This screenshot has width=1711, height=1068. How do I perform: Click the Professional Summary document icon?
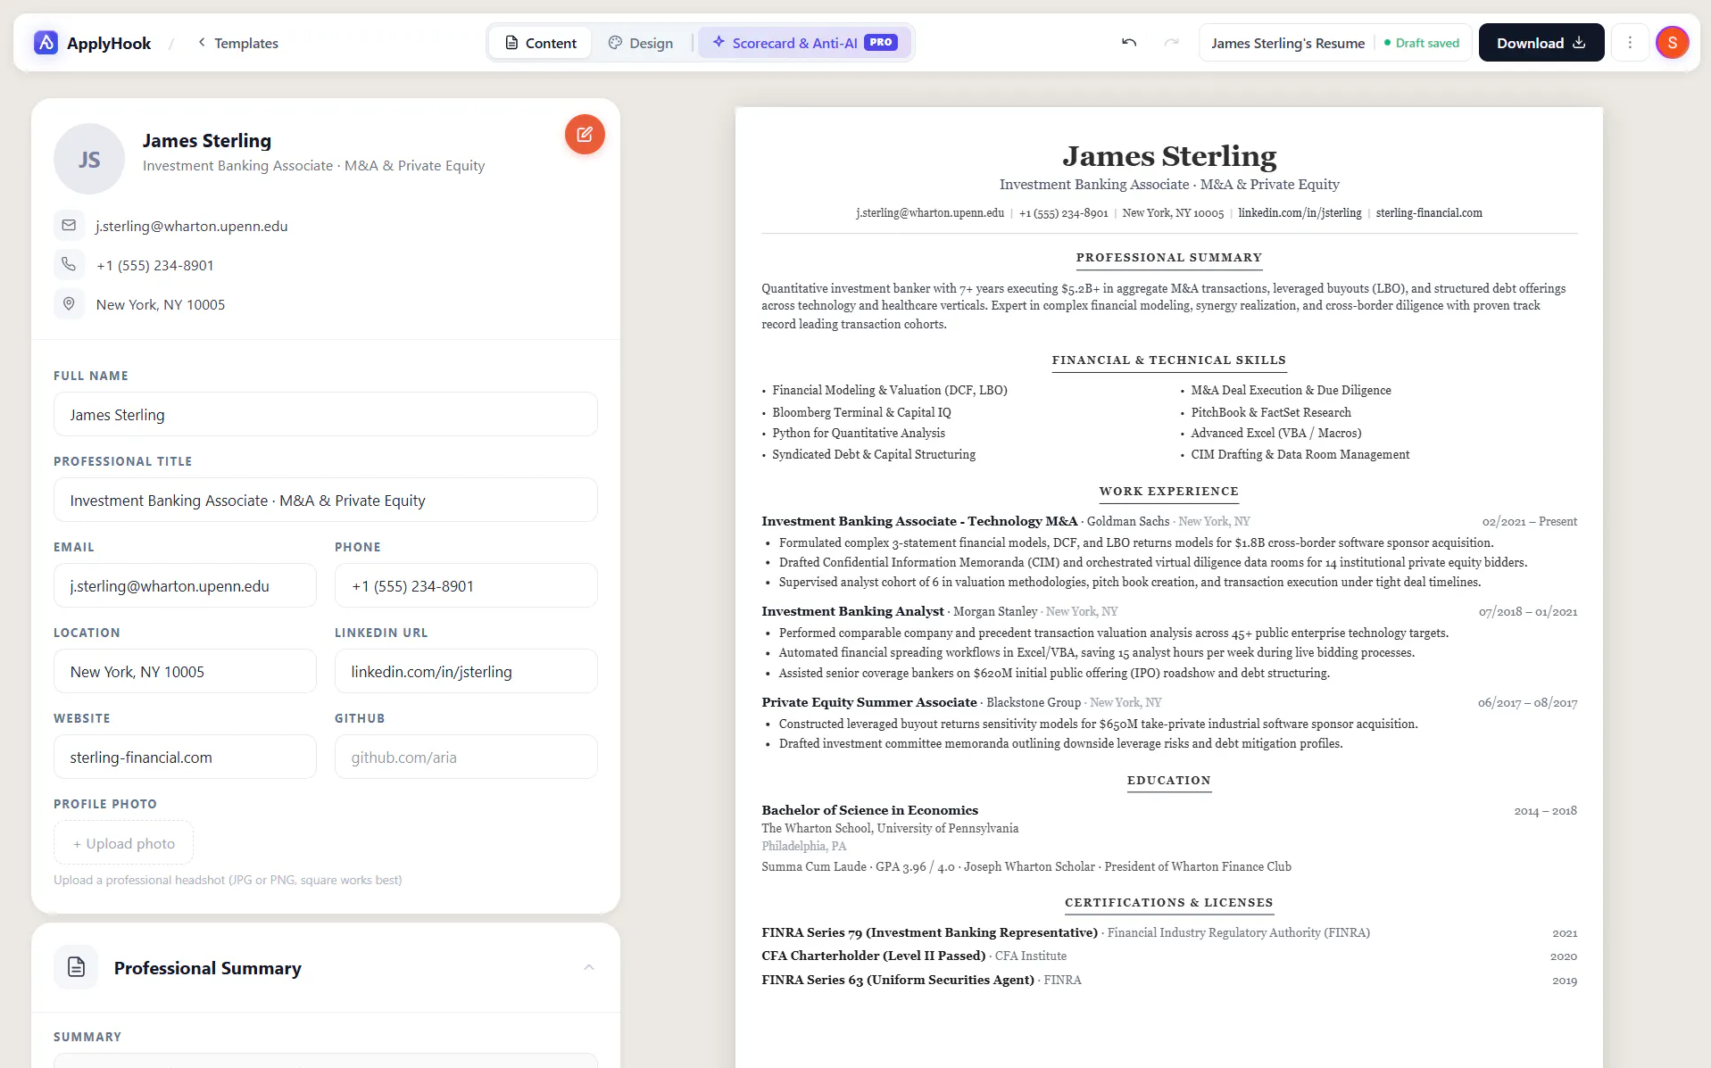point(76,968)
